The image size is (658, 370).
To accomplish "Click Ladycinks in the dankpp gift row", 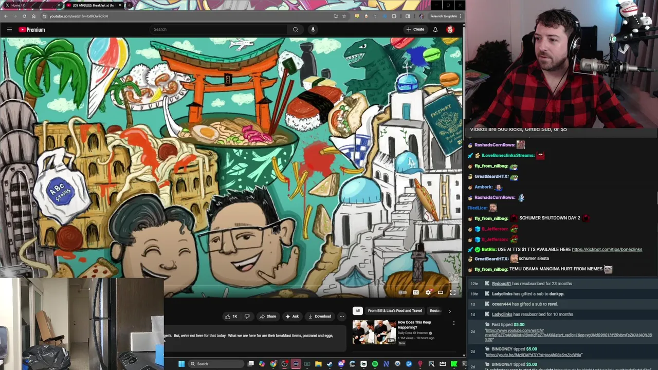I will point(502,294).
